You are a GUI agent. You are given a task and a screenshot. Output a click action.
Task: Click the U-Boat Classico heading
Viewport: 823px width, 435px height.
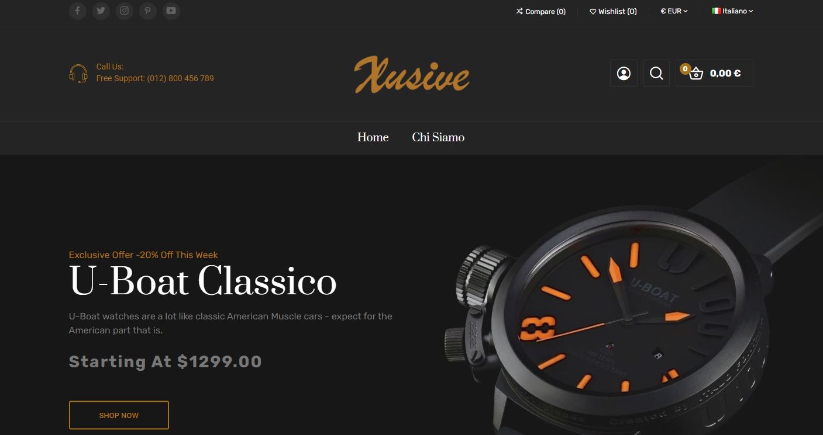coord(203,282)
